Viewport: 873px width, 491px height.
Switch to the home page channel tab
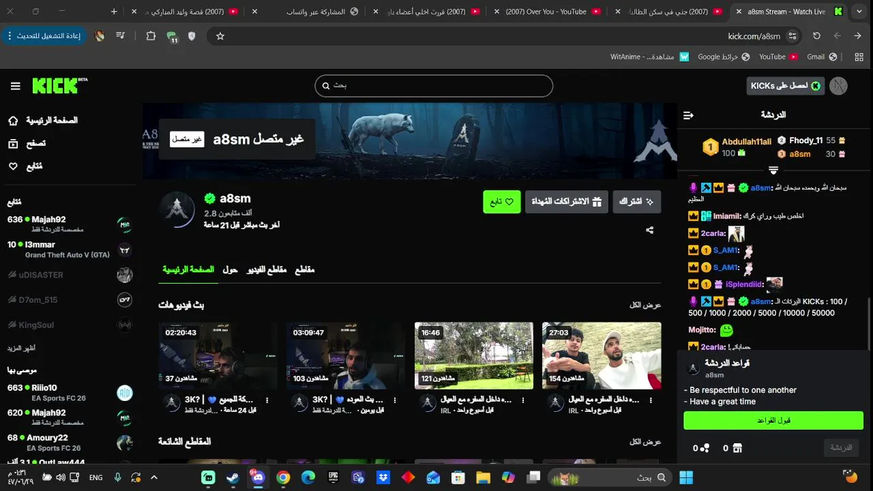(188, 270)
